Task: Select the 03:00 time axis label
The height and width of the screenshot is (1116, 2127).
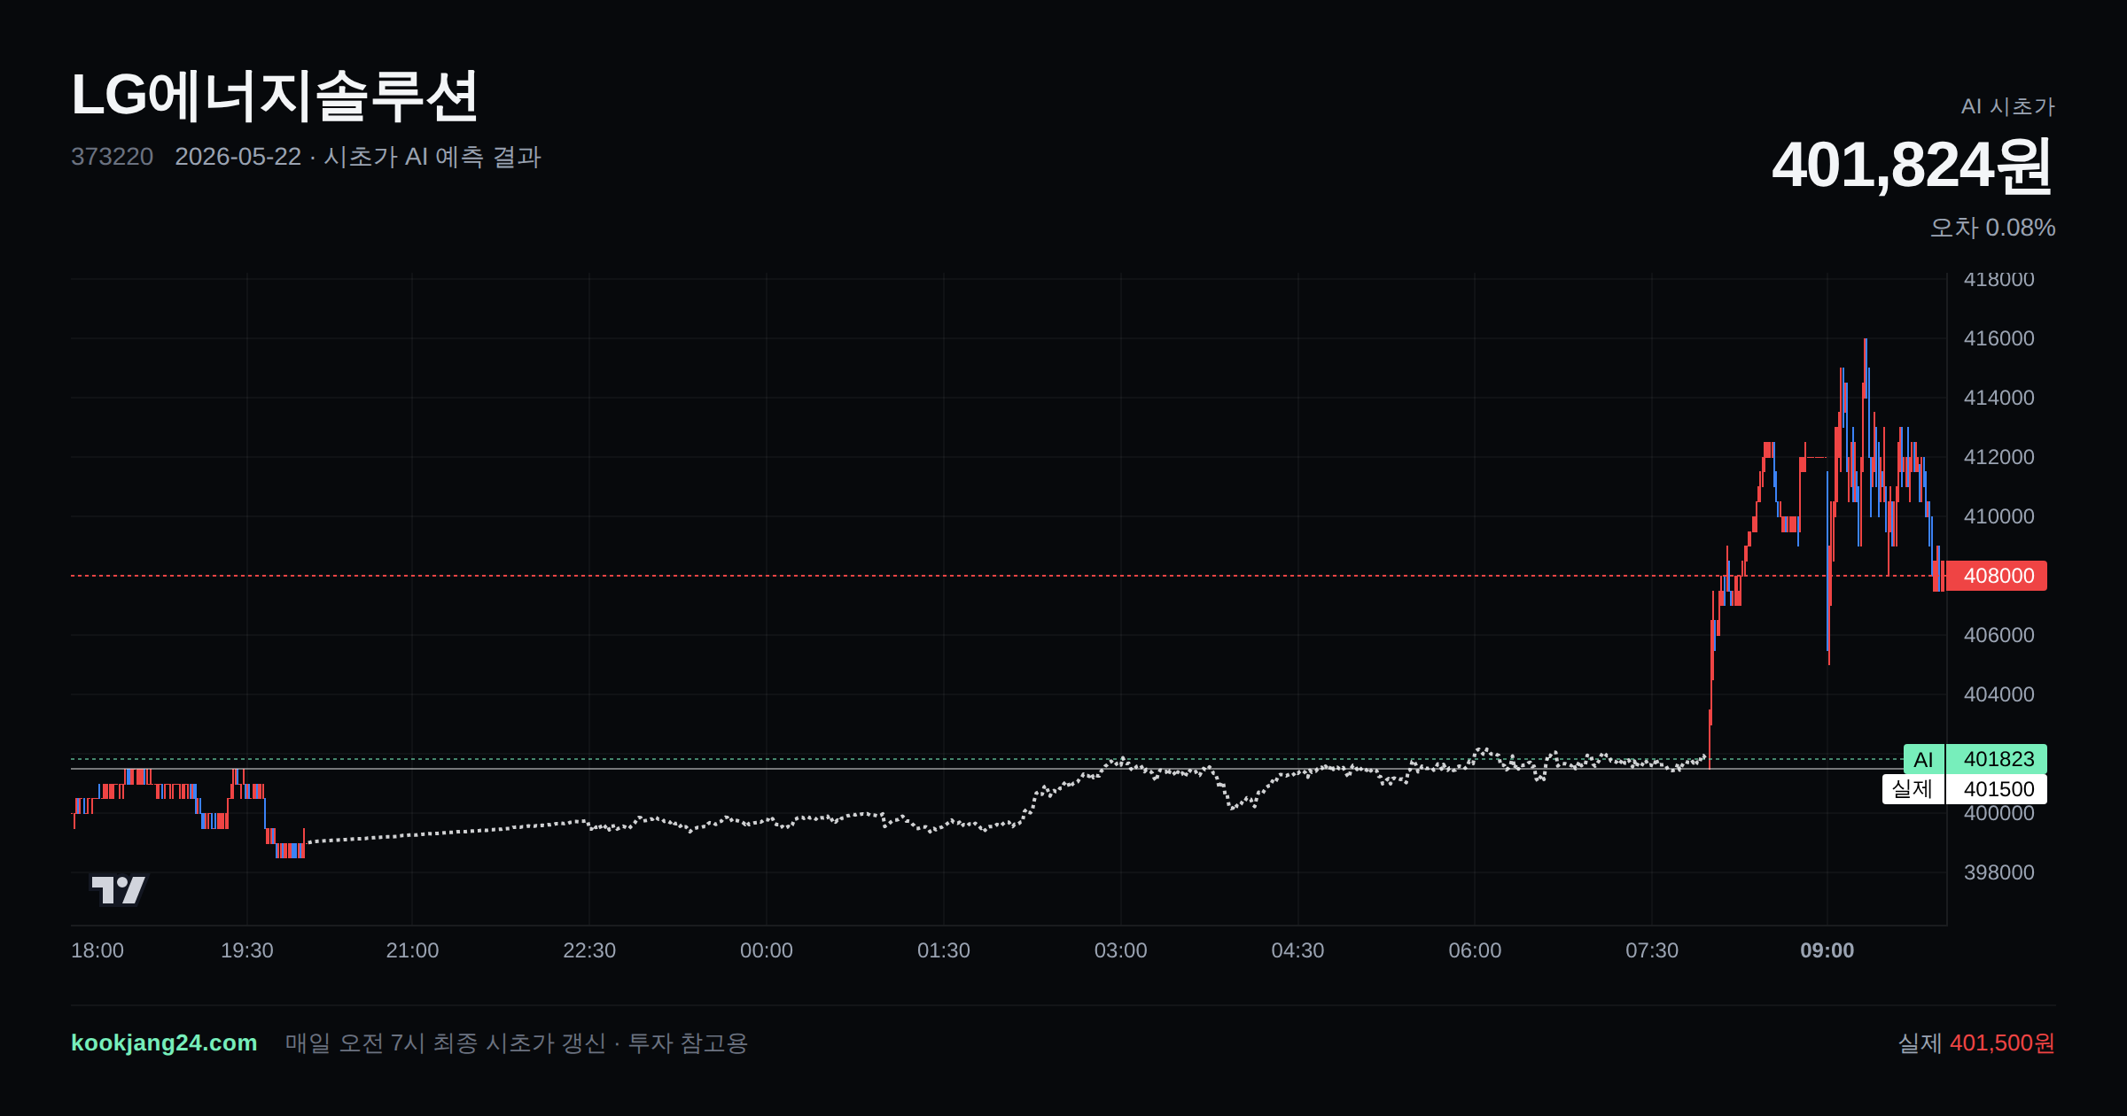Action: click(1120, 950)
